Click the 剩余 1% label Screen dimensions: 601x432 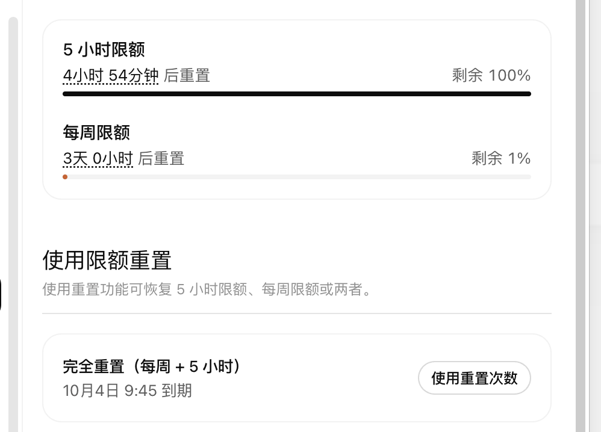click(x=501, y=158)
